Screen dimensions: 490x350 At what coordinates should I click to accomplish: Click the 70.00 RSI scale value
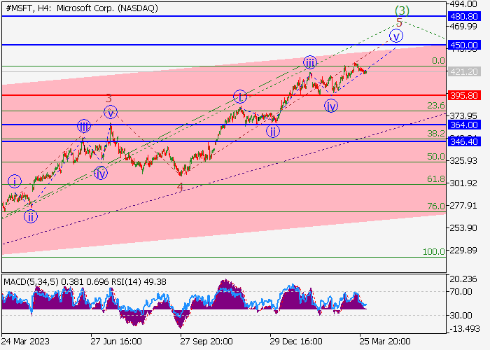(461, 292)
